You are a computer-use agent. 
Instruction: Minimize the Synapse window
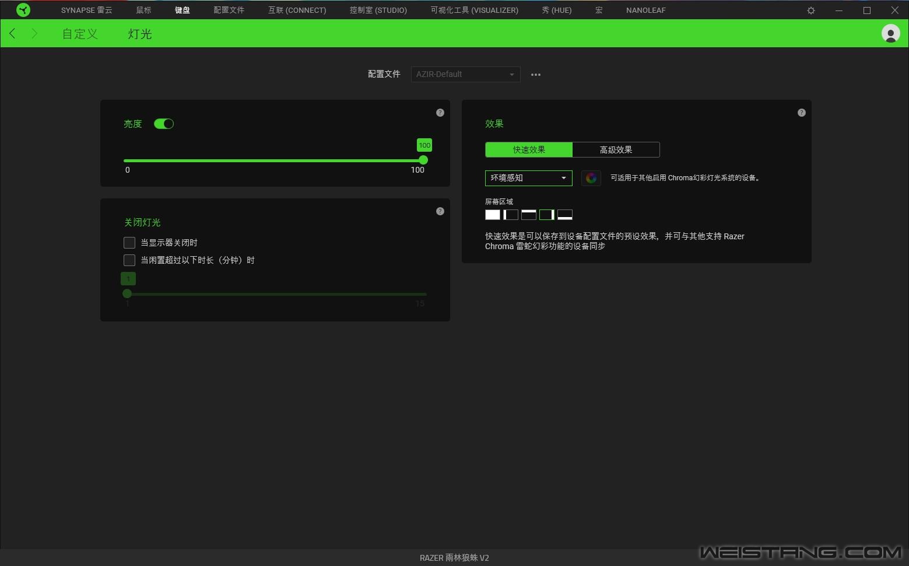(839, 11)
